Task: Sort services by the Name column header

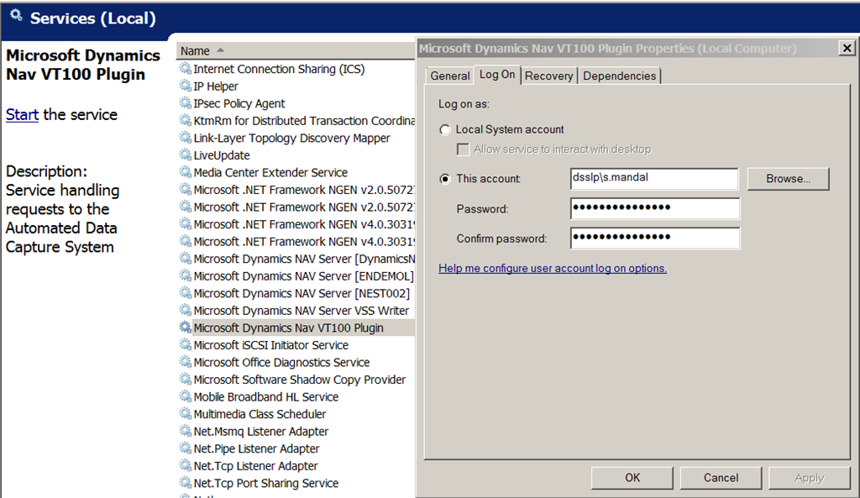Action: click(x=295, y=51)
